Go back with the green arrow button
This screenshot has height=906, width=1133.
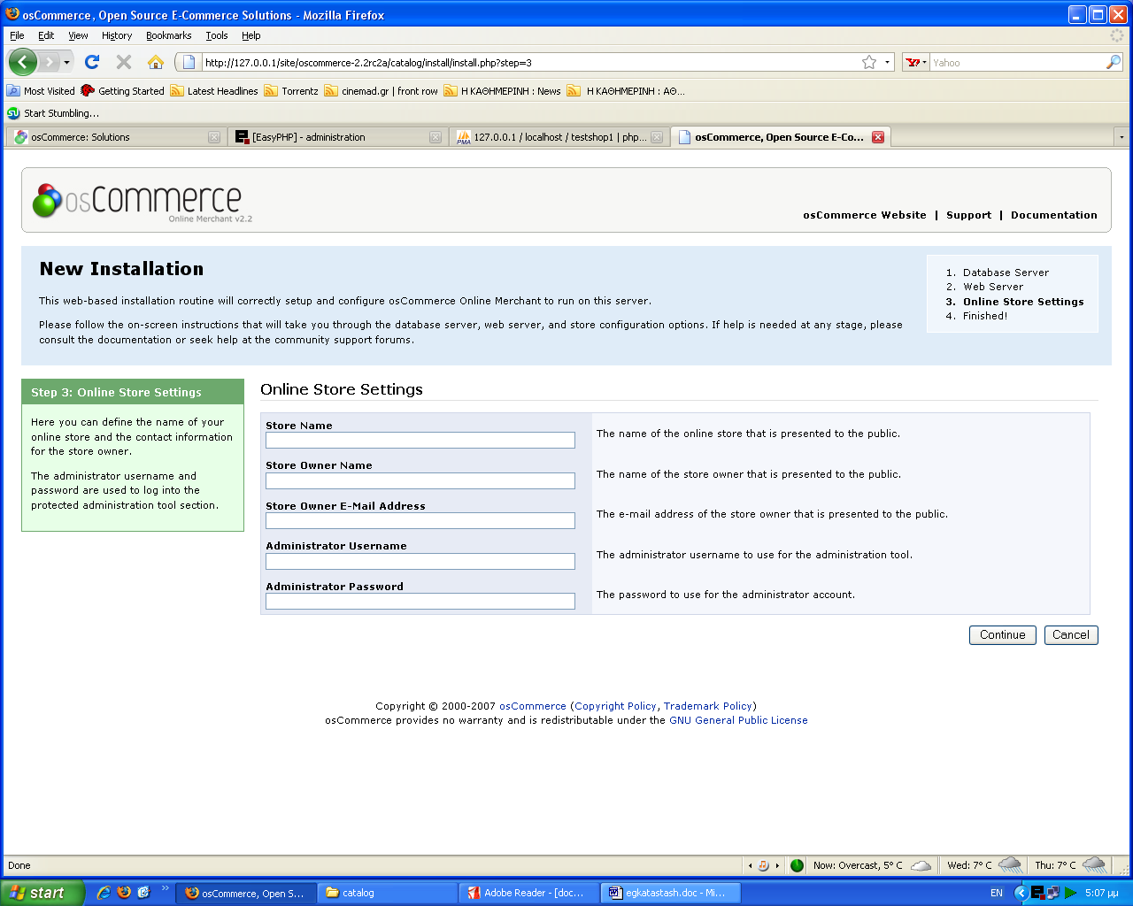pos(23,62)
